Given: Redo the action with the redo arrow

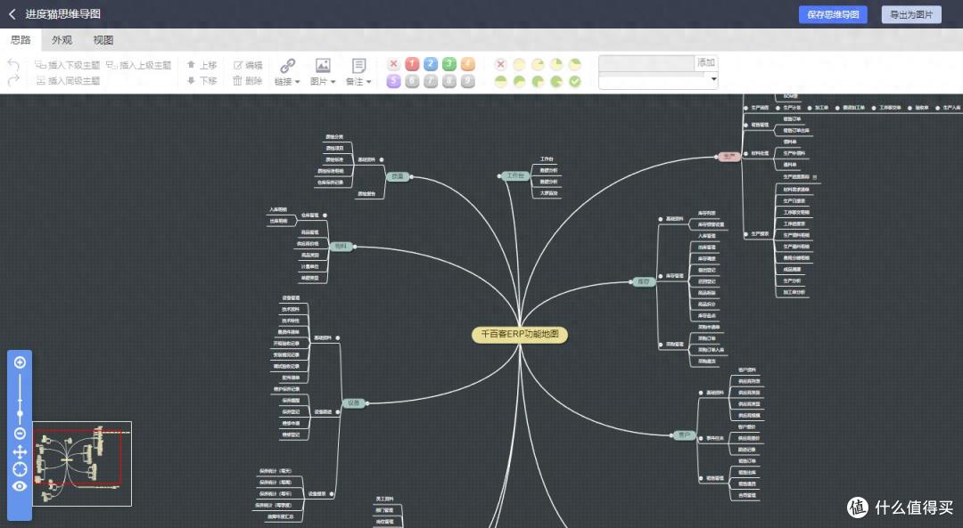Looking at the screenshot, I should 13,80.
